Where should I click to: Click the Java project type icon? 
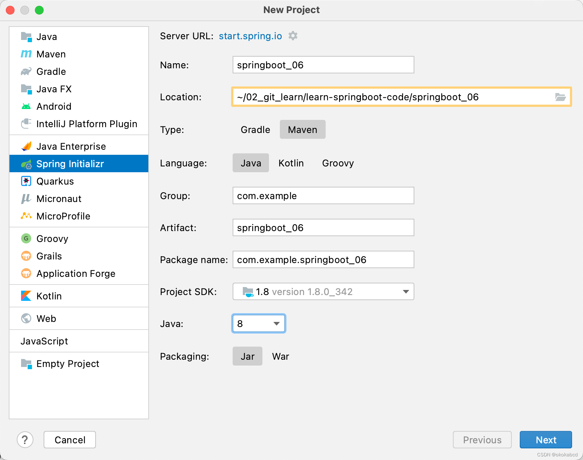[x=26, y=37]
